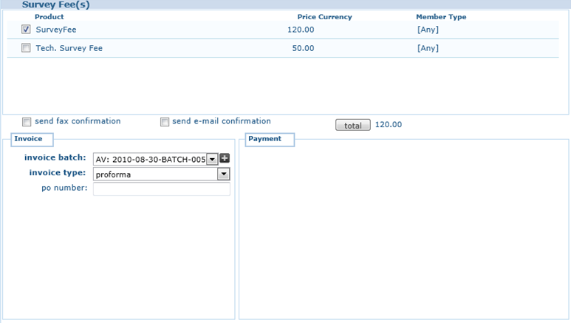
Task: Focus the po number input field
Action: [x=161, y=189]
